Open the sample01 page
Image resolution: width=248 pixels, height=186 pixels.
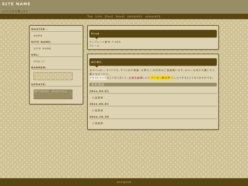pyautogui.click(x=135, y=17)
